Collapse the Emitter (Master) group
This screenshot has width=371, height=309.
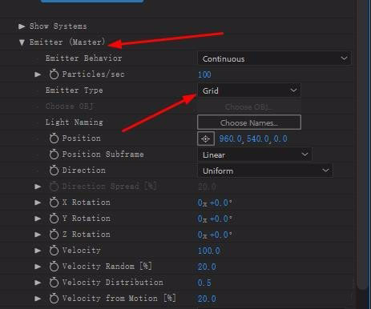tap(22, 42)
